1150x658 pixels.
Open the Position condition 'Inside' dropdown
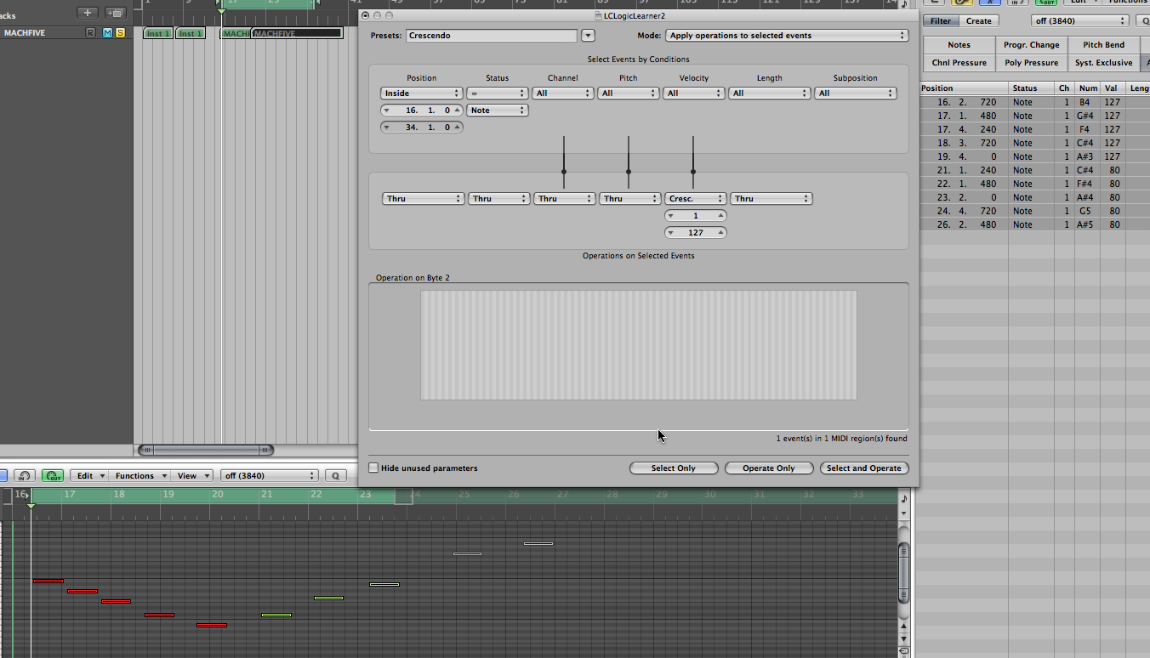(x=421, y=94)
